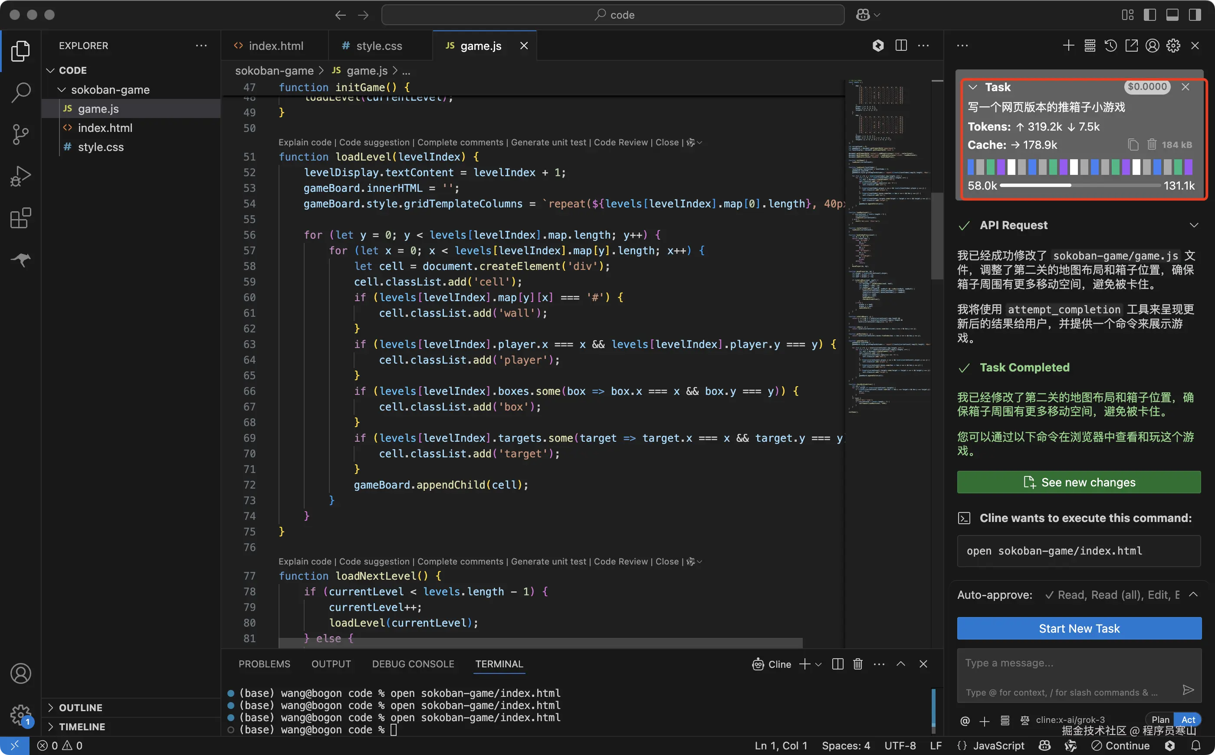Open the Extensions view
Viewport: 1215px width, 755px height.
coord(20,218)
